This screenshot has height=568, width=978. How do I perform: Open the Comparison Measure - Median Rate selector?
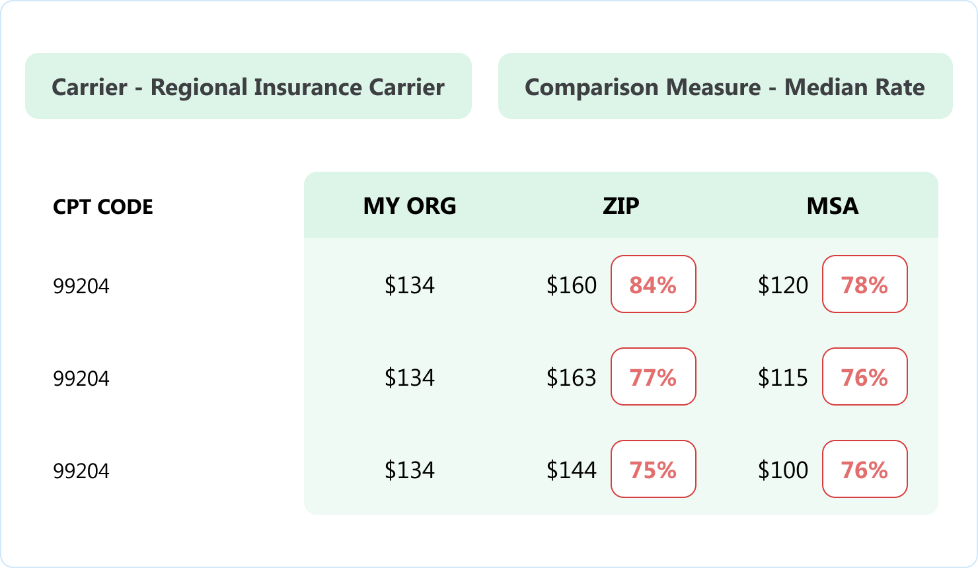click(x=725, y=87)
